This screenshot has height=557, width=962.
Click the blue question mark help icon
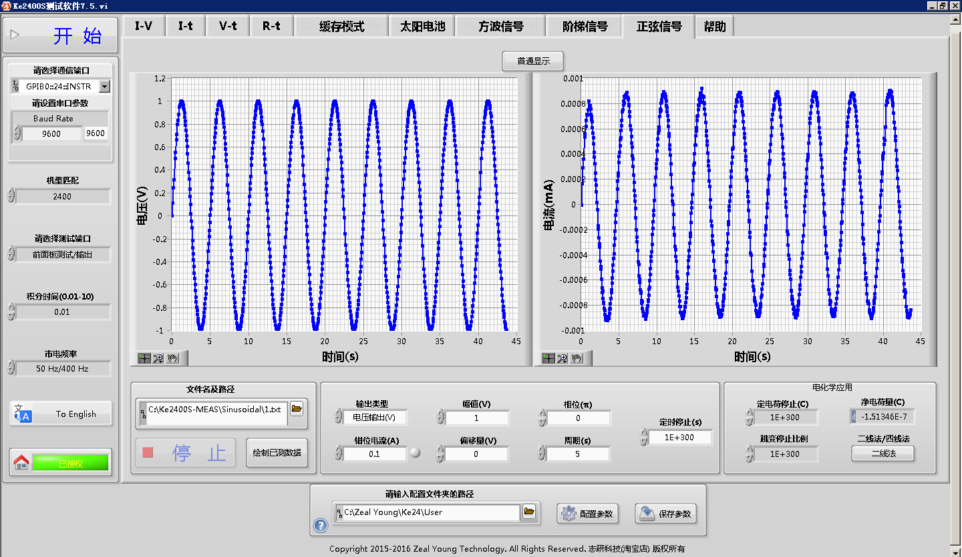(x=321, y=526)
